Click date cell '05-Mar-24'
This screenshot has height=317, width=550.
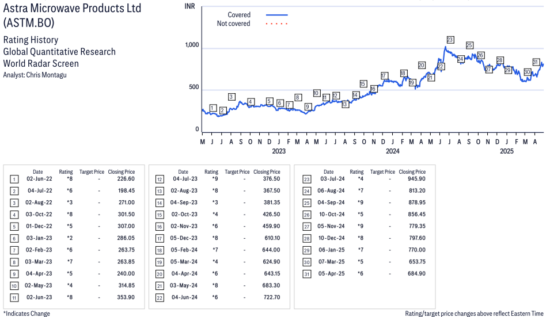point(184,262)
